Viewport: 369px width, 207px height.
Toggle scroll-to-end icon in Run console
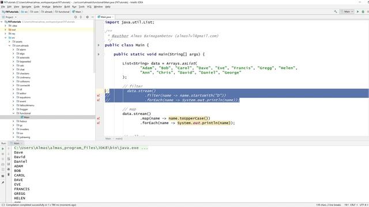(x=9, y=164)
